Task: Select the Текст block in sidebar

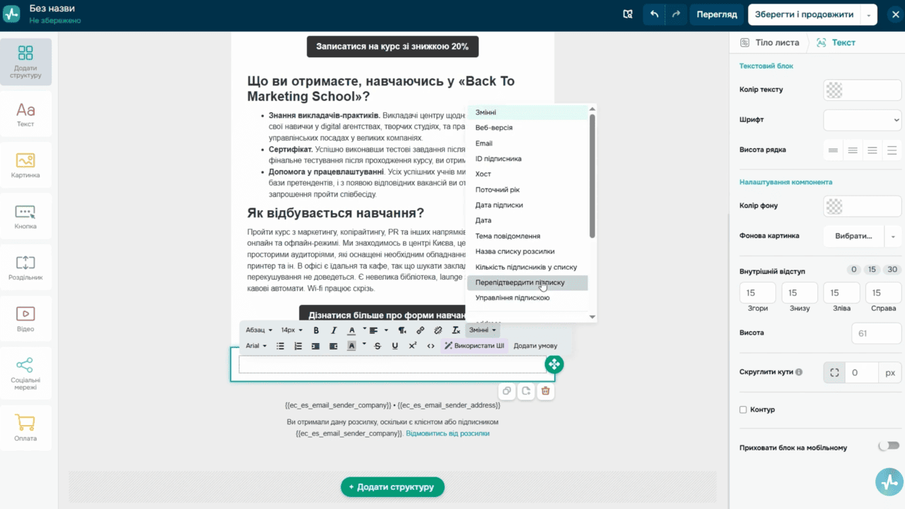Action: click(25, 114)
